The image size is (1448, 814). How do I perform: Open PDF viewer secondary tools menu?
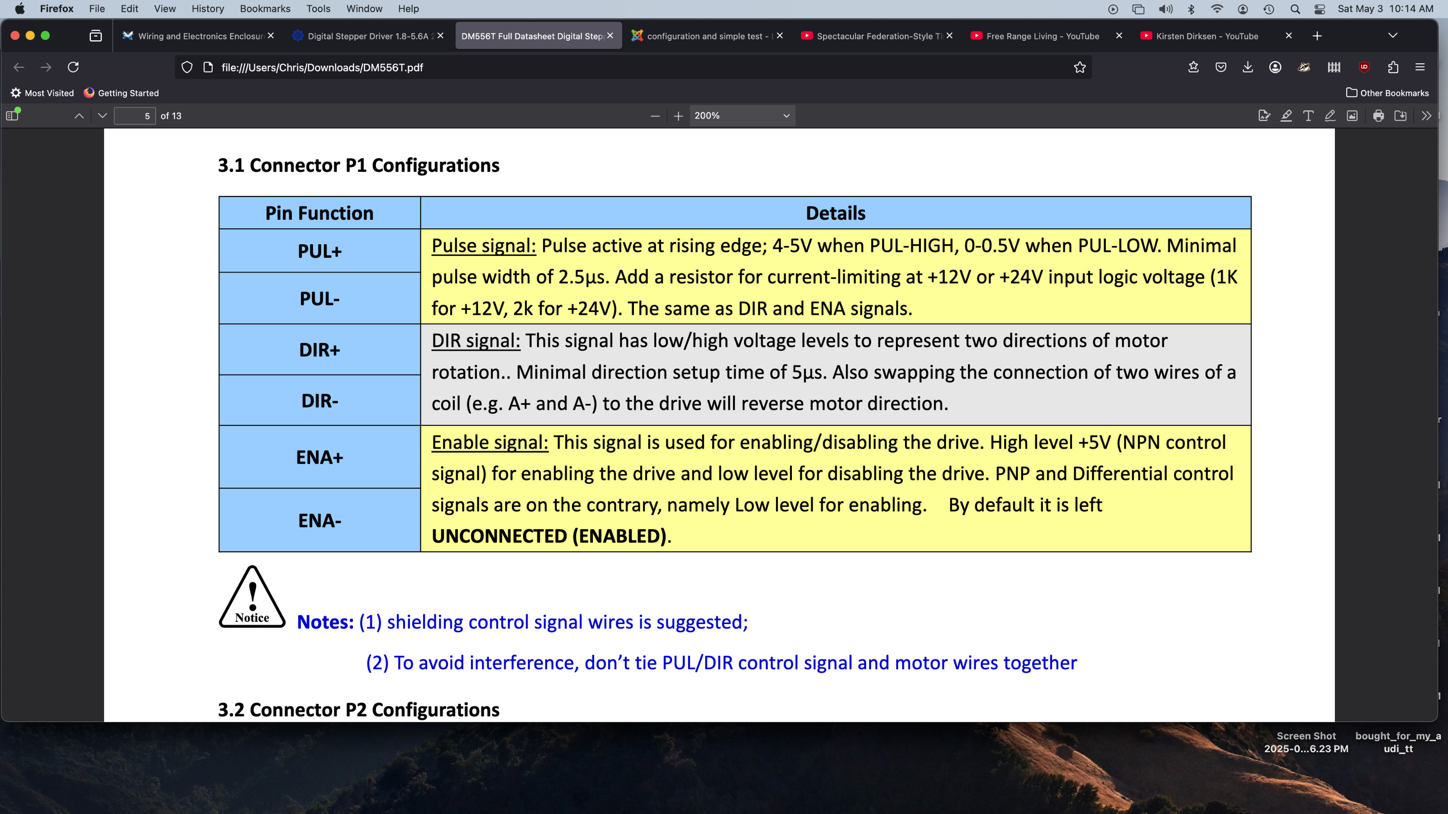[1426, 116]
